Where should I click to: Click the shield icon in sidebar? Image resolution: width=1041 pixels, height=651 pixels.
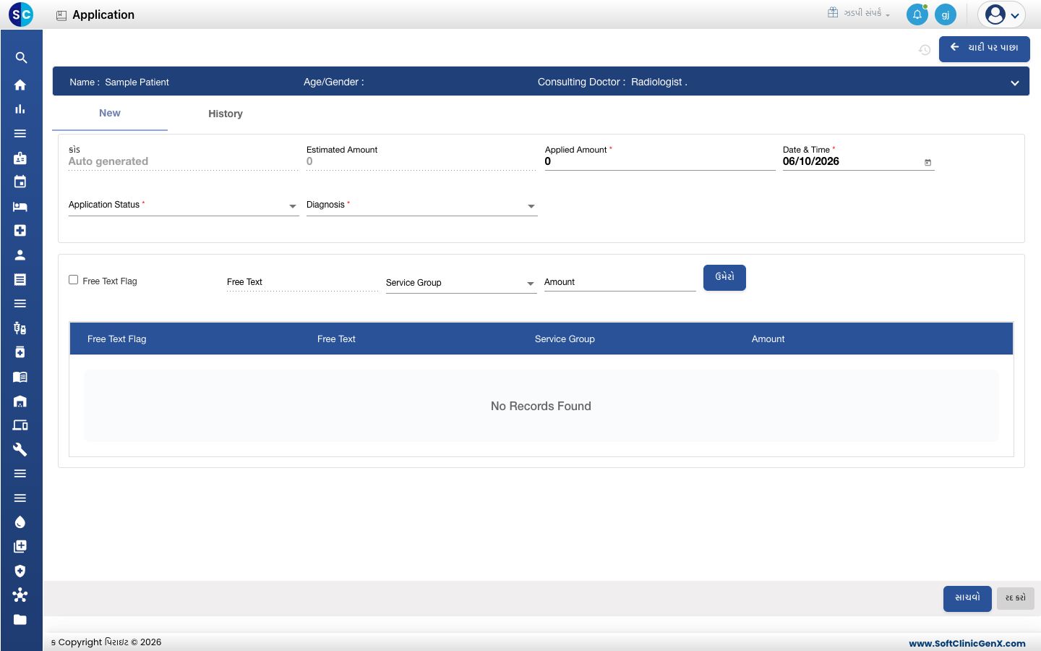tap(20, 571)
